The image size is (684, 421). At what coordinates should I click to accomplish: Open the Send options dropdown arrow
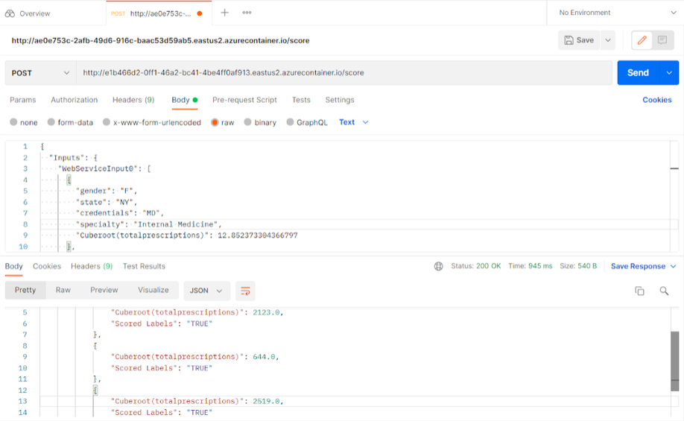click(x=669, y=73)
